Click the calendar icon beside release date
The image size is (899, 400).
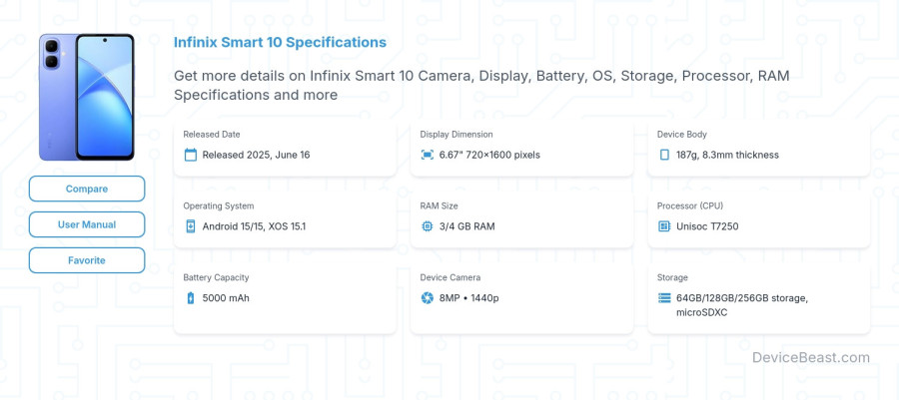(x=191, y=155)
